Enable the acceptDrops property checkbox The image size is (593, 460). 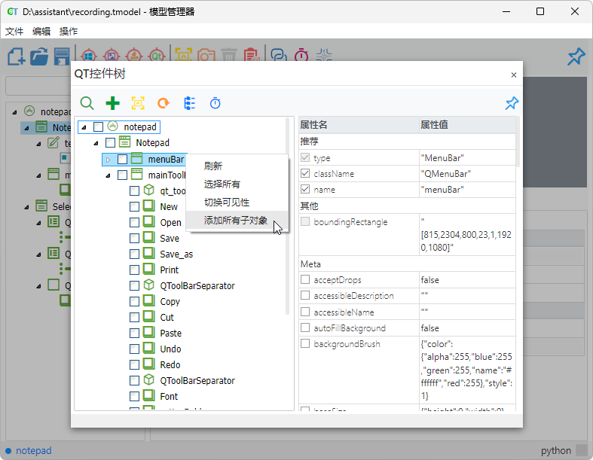tap(305, 280)
